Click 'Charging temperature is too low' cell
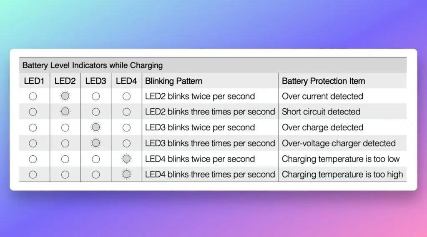 341,159
